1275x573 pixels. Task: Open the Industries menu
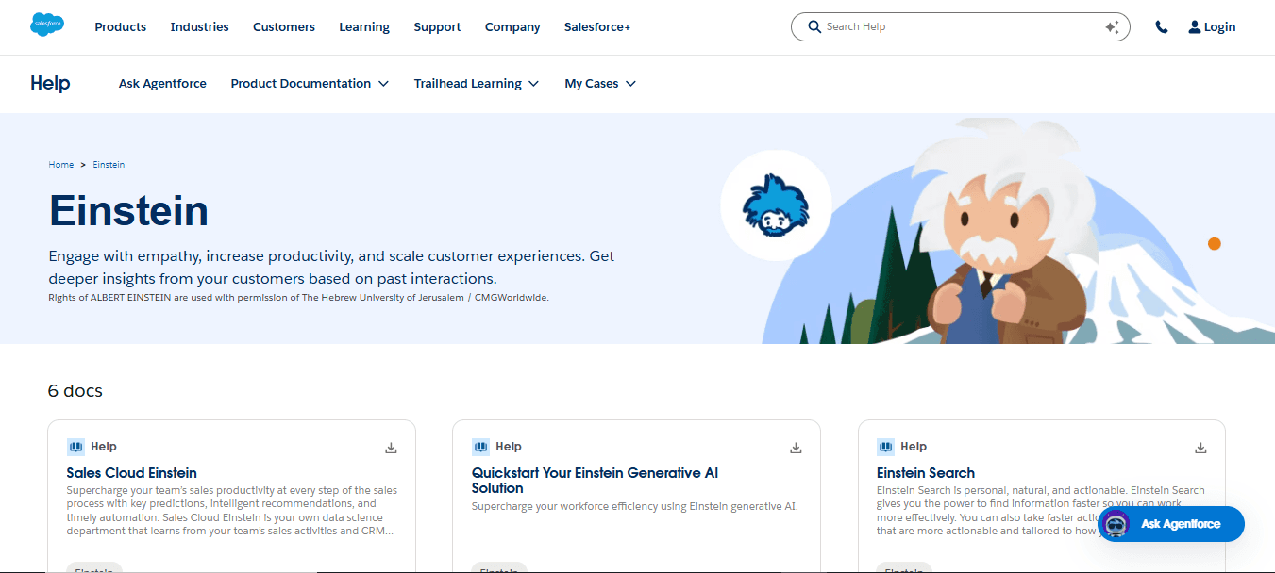tap(199, 27)
